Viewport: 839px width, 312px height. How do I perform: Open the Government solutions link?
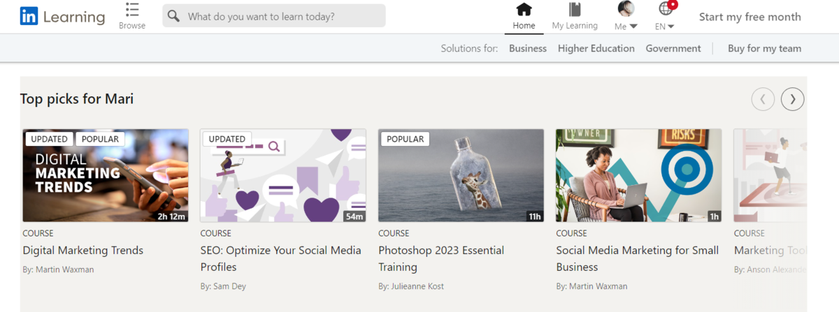click(x=673, y=48)
